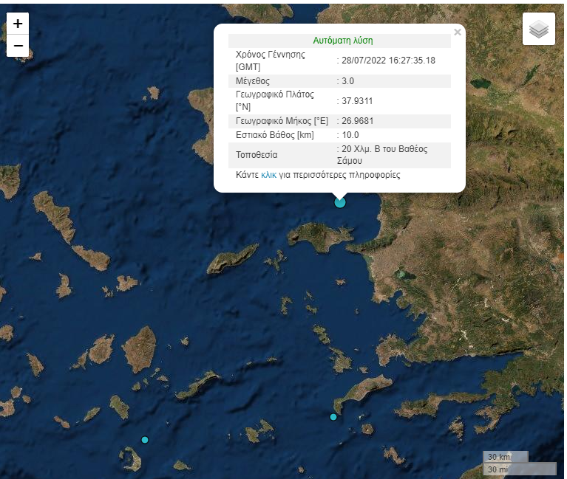The width and height of the screenshot is (567, 479).
Task: Click the 'Μέγεθος' row label
Action: point(253,81)
